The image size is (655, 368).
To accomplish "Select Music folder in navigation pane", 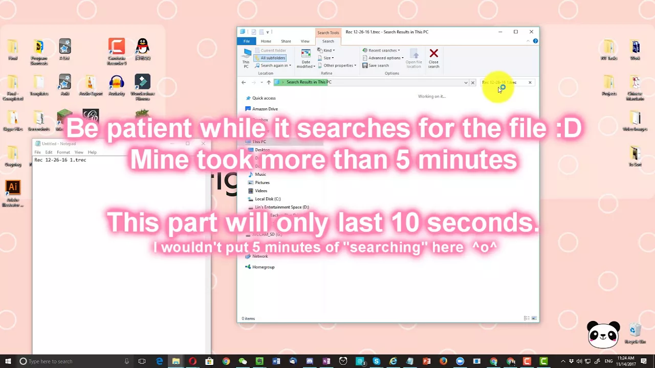I will (257, 174).
